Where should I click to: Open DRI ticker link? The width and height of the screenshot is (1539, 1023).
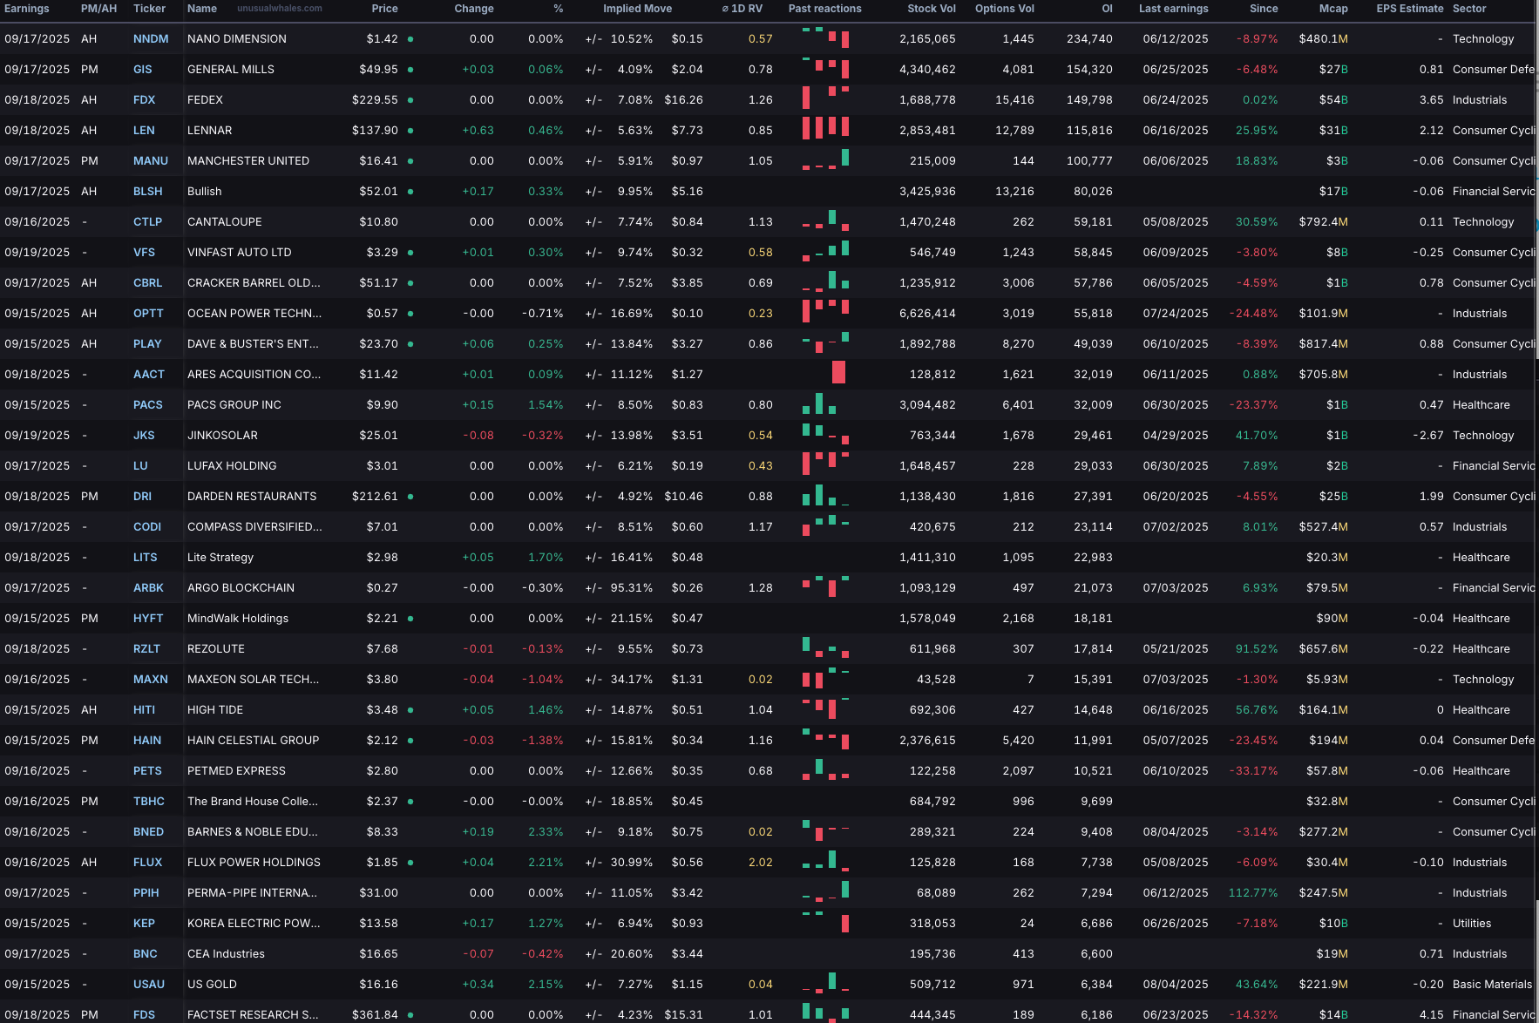pos(143,497)
